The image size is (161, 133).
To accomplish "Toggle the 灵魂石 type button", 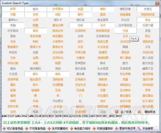I will 148,9.
